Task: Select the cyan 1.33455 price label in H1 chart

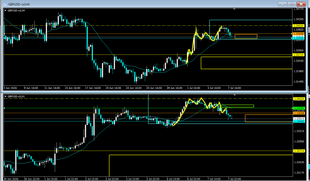Action: click(x=299, y=121)
